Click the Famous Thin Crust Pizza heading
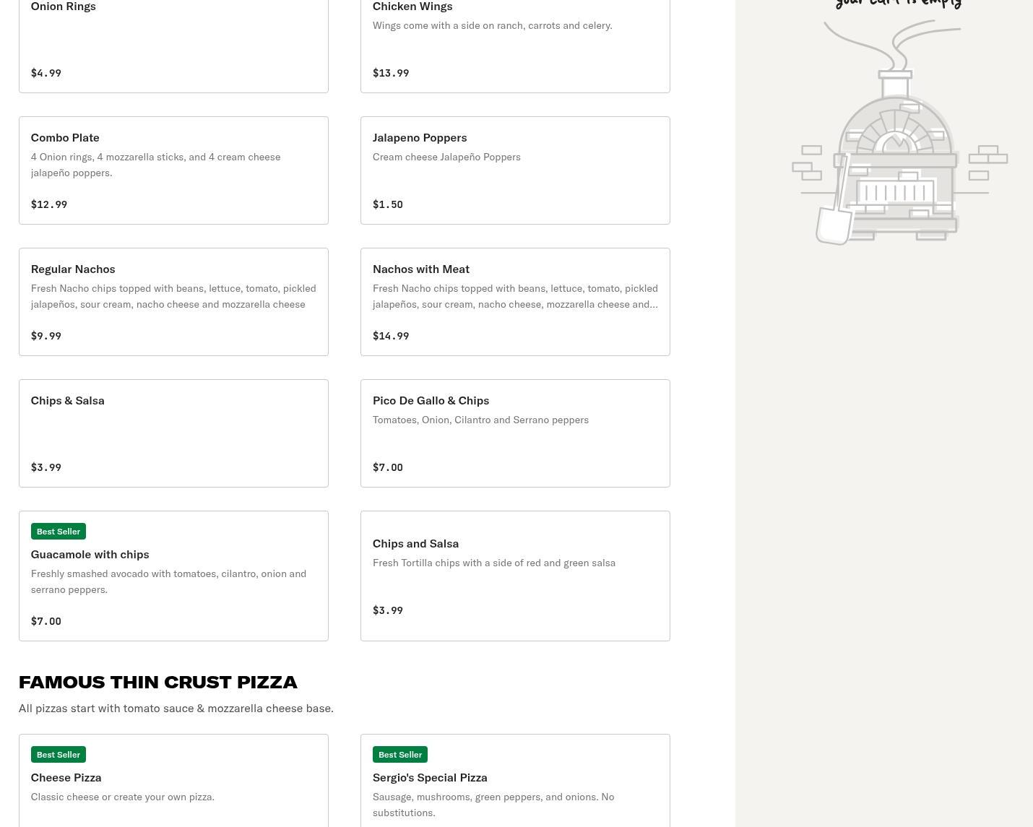The width and height of the screenshot is (1033, 827). click(x=158, y=682)
